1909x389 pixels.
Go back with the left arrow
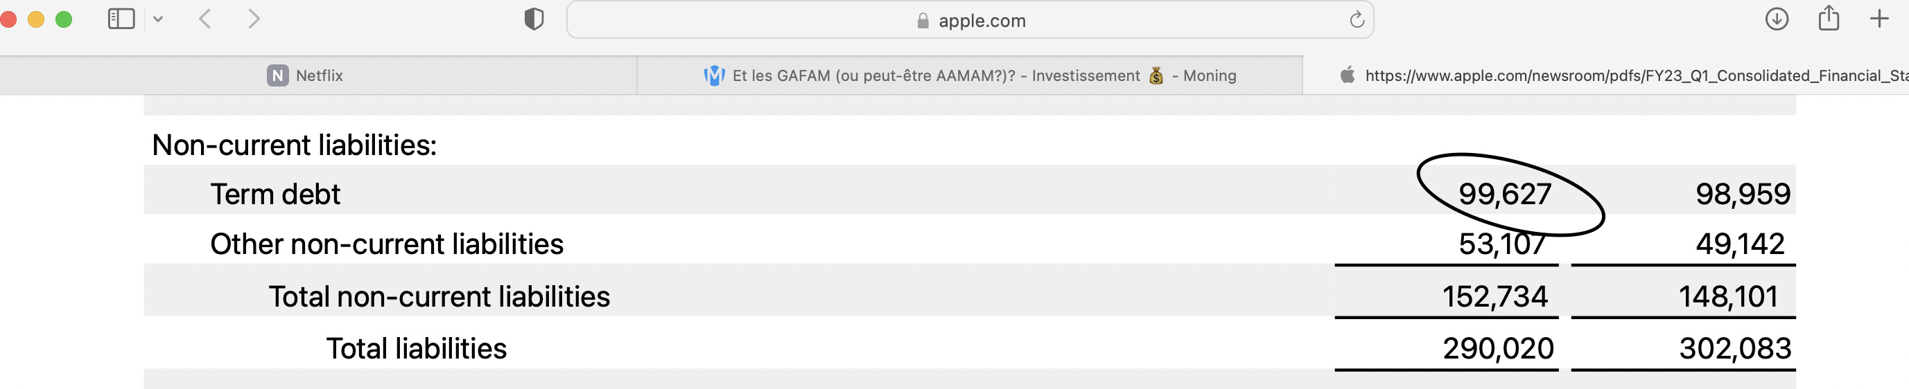[205, 19]
